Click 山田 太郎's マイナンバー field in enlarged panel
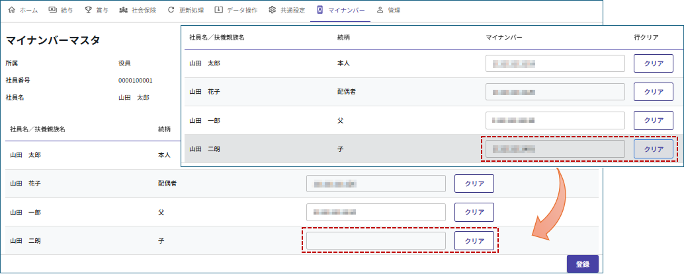The image size is (684, 274). [554, 63]
